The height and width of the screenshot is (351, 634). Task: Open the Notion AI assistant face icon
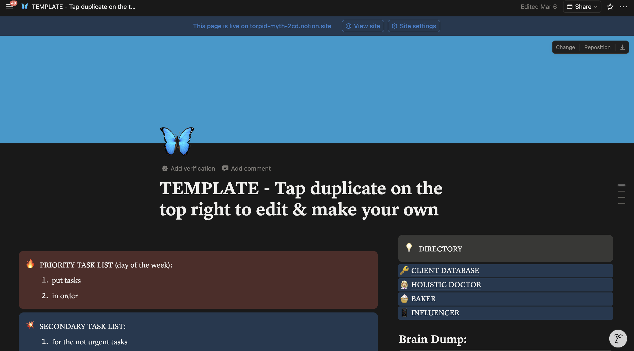[618, 338]
